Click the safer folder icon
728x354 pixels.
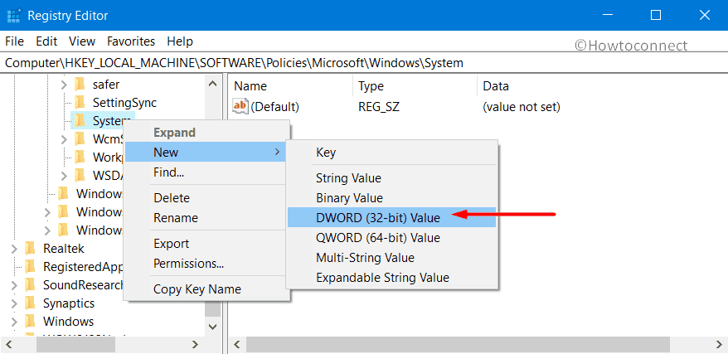tap(80, 85)
